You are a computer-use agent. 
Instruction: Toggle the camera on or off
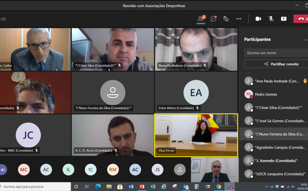coord(258,19)
